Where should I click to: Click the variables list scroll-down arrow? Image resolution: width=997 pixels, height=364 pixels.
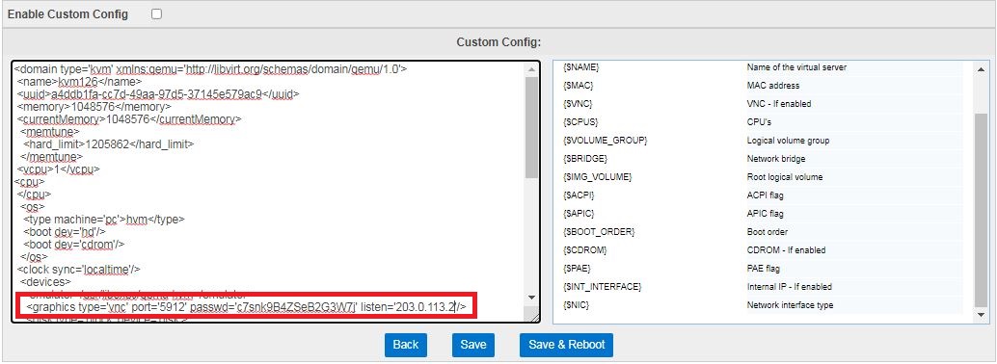click(980, 315)
